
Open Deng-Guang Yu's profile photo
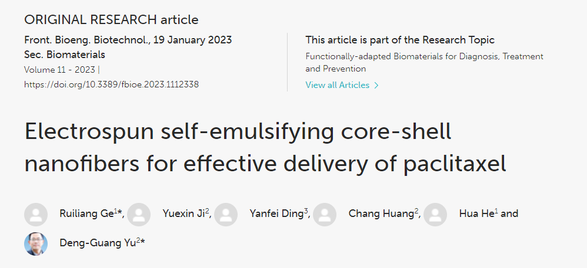point(36,244)
